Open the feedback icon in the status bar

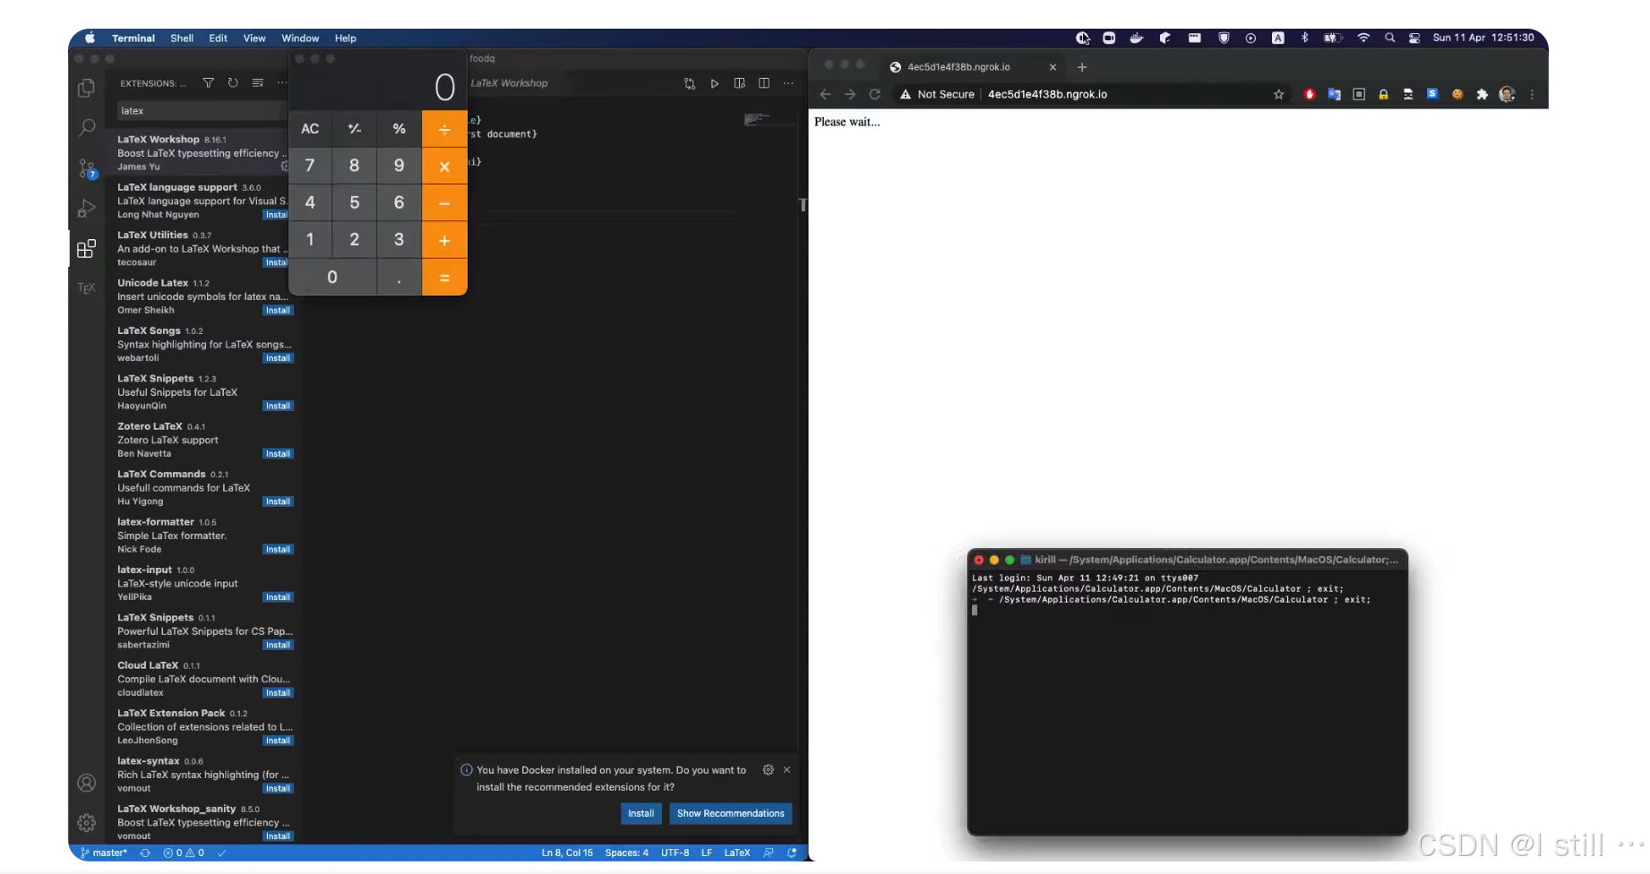(769, 853)
